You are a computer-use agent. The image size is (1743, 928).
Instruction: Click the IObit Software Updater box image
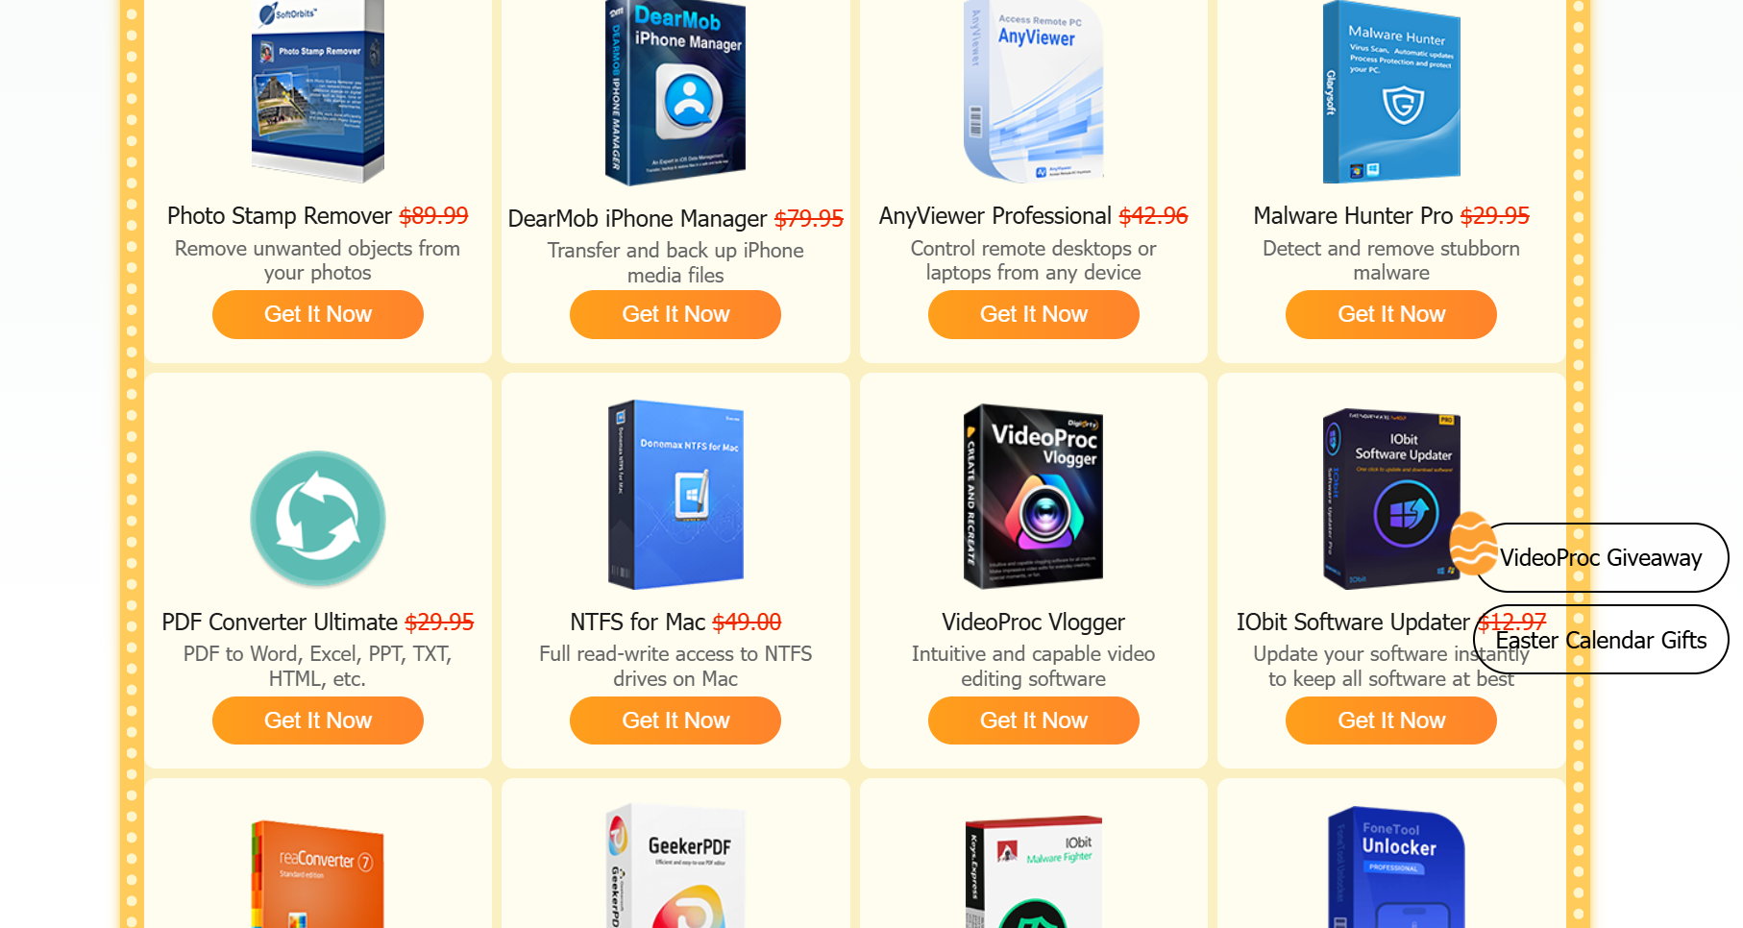(x=1391, y=499)
